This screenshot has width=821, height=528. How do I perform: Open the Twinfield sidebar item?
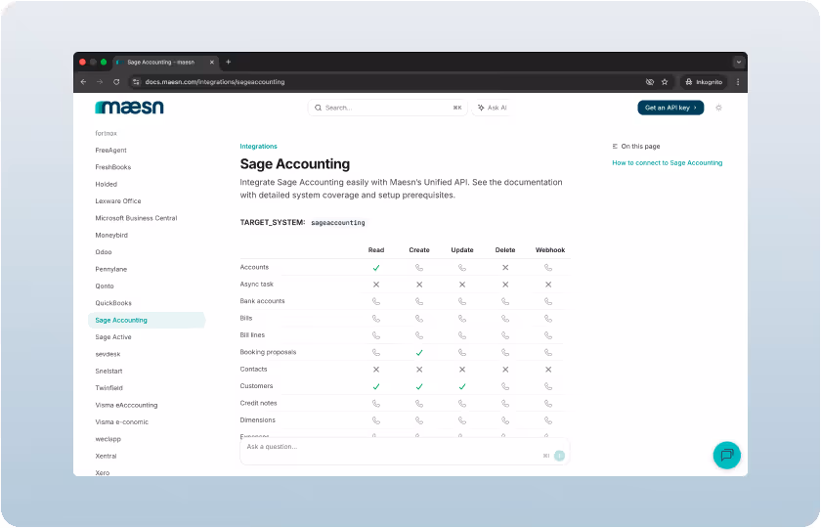(108, 388)
